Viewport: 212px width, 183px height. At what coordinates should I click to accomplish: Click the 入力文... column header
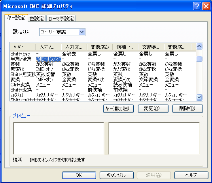pos(74,47)
